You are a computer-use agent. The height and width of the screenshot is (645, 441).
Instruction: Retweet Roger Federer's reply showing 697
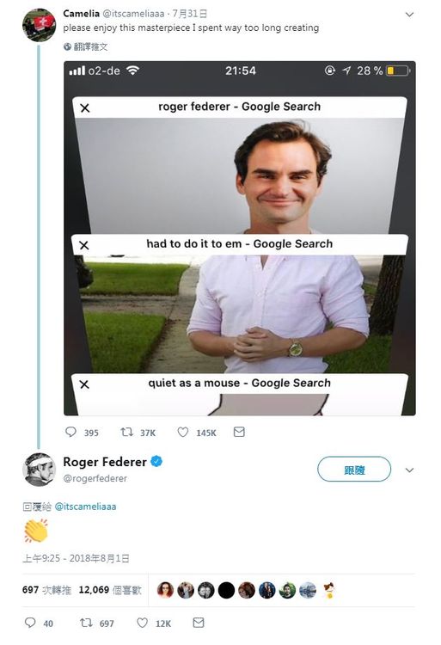pos(86,623)
